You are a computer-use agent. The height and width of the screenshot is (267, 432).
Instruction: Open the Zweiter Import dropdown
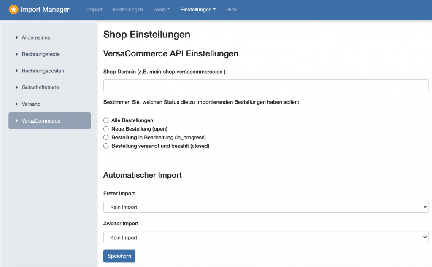[x=266, y=237]
